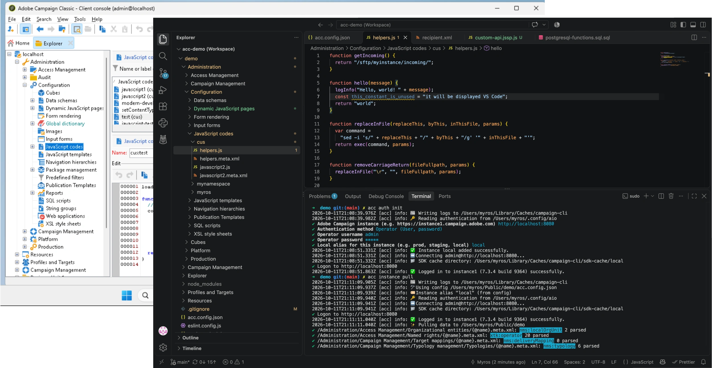Click the Spaces: 2 indentation setting
712x368 pixels.
(x=574, y=362)
